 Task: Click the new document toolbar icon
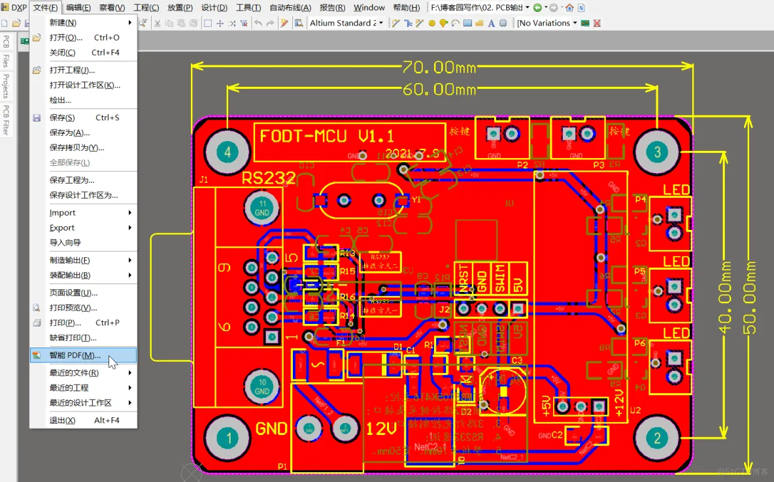click(4, 24)
